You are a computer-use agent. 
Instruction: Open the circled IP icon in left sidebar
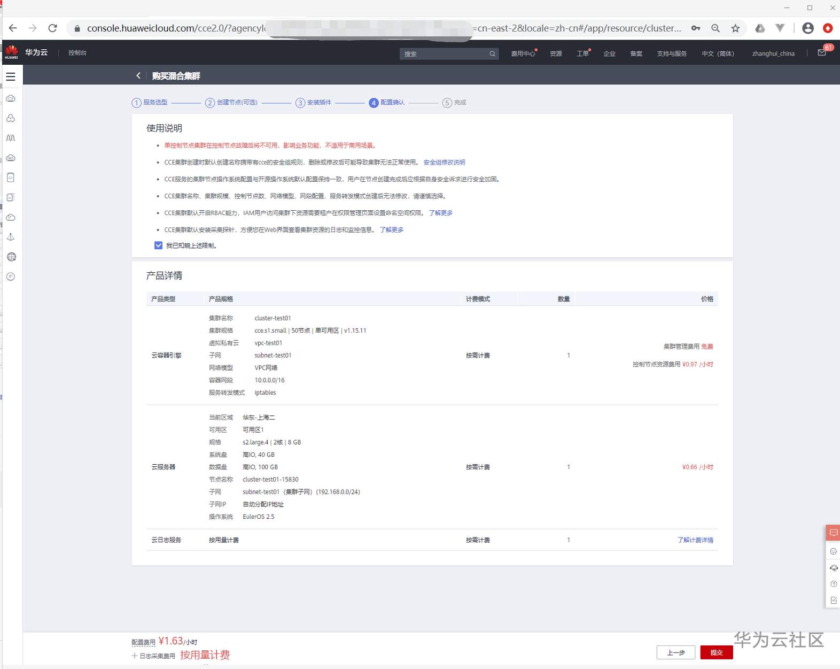[11, 276]
